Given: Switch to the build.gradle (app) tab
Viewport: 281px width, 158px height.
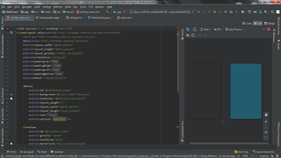Looking at the screenshot, I should pyautogui.click(x=49, y=18).
